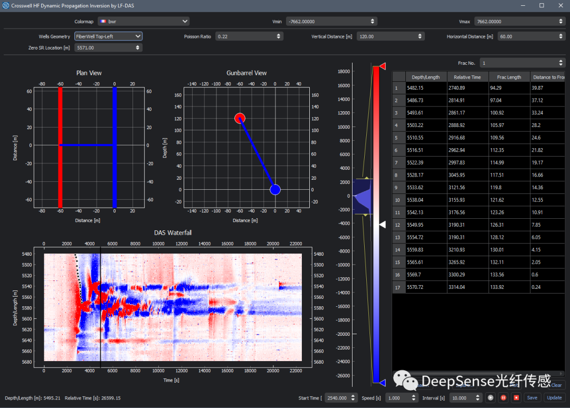
Task: Click the Poisson Ratio stepper arrows
Action: (x=279, y=36)
